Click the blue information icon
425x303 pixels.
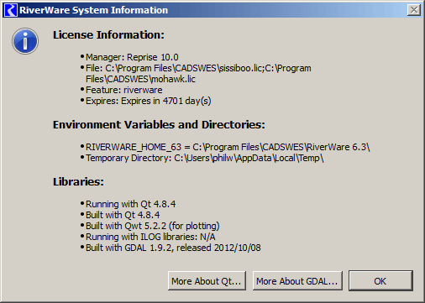(x=25, y=41)
